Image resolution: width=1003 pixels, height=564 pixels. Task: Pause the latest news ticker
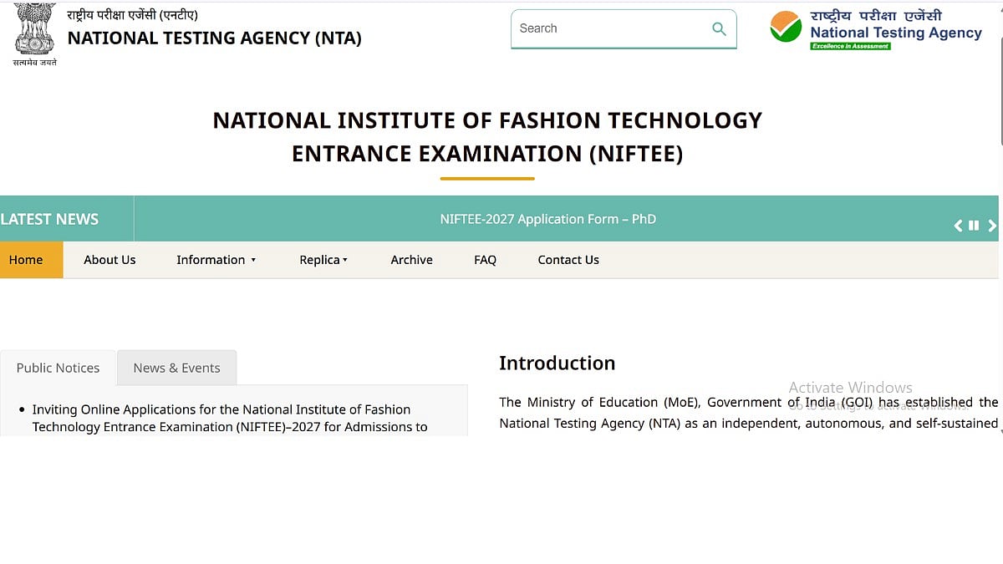974,226
